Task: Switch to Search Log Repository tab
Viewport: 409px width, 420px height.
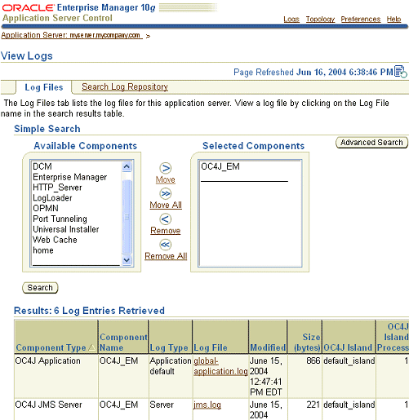Action: (125, 86)
